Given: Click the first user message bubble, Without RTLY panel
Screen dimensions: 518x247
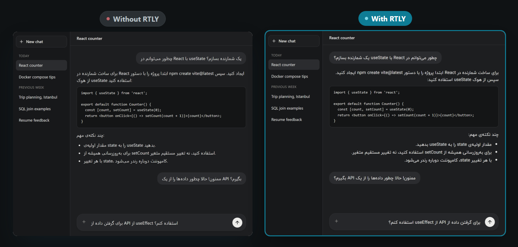Looking at the screenshot, I should pos(191,59).
